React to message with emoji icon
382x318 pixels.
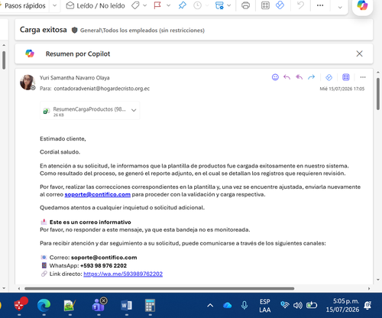pyautogui.click(x=275, y=77)
